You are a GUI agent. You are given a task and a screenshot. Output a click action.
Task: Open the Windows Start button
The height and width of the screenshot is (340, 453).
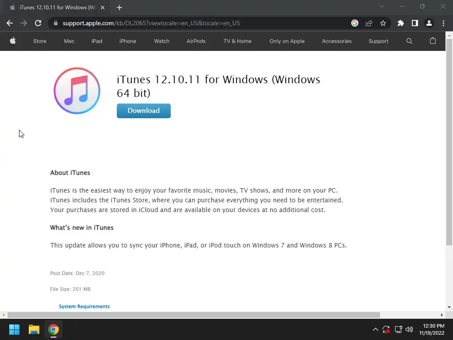[14, 329]
